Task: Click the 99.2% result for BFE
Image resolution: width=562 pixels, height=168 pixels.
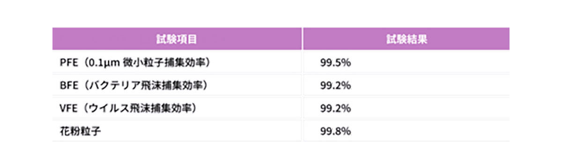Action: pyautogui.click(x=335, y=85)
